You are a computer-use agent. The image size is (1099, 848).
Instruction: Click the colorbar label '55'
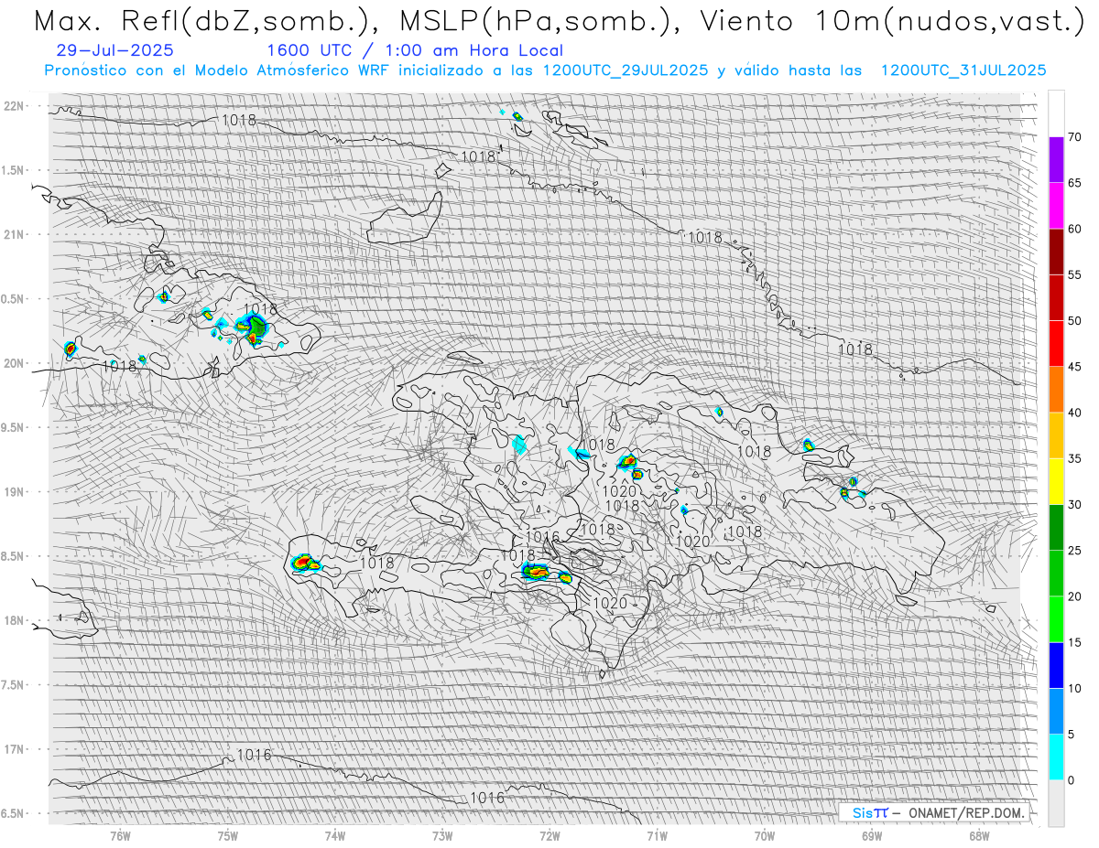[1074, 274]
